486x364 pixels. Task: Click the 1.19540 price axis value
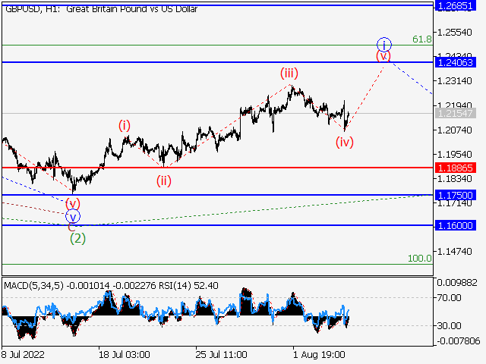pyautogui.click(x=455, y=154)
